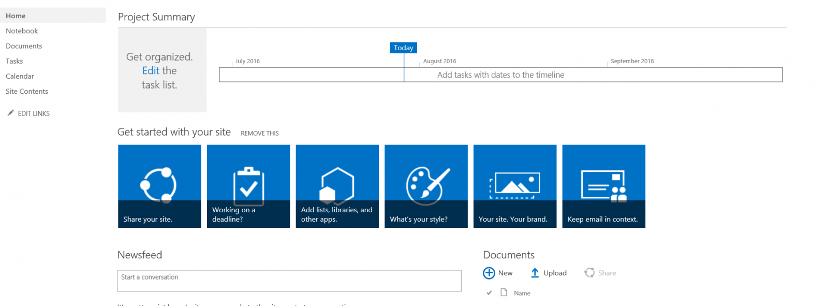This screenshot has width=828, height=306.
Task: Click the clipboard checkmark deadline tile icon
Action: 248,186
